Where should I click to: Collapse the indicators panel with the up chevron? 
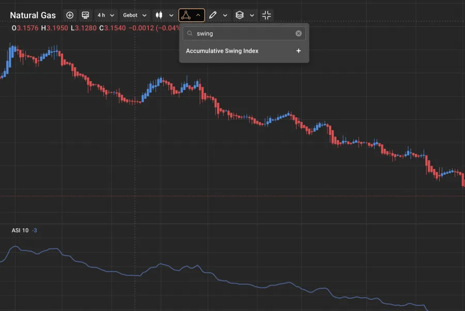coord(198,15)
